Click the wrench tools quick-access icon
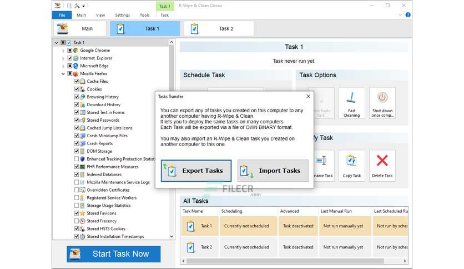The height and width of the screenshot is (269, 464). click(77, 6)
